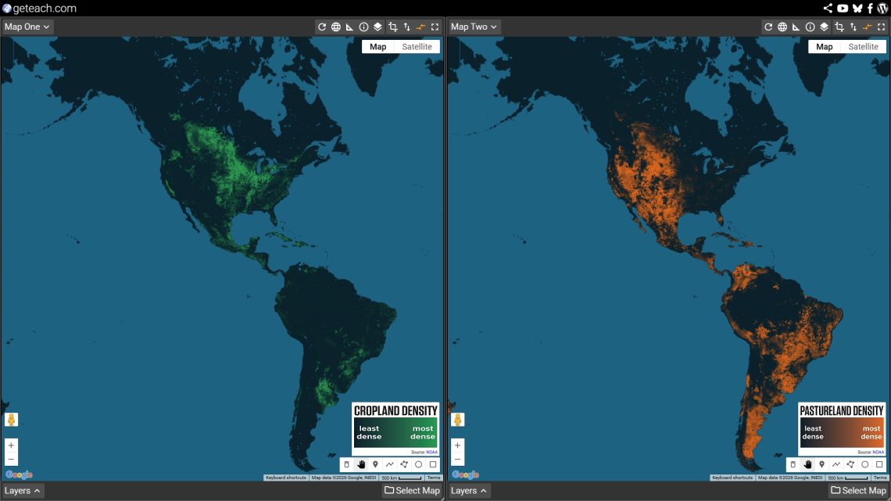Screen dimensions: 891x501
Task: Open the Map Two dropdown
Action: tap(474, 27)
